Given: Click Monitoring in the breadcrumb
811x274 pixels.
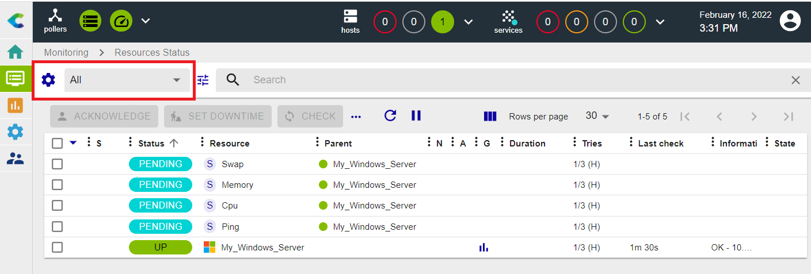Looking at the screenshot, I should [66, 52].
